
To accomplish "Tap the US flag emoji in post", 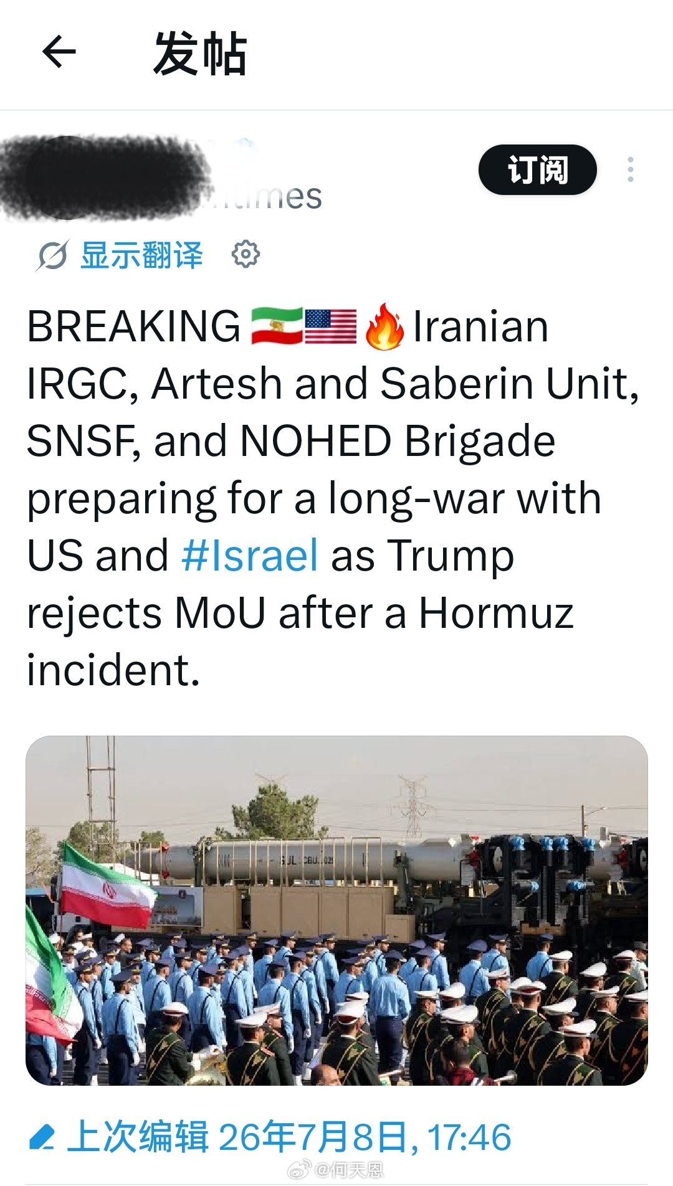I will (331, 326).
